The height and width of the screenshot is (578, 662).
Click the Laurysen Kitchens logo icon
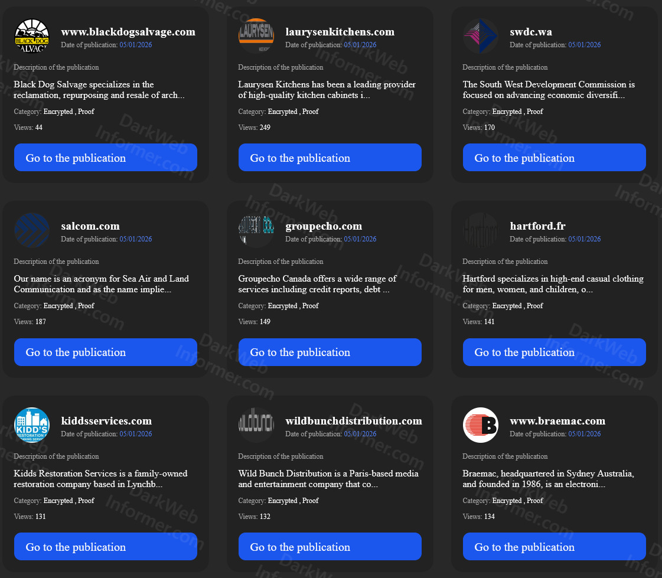[x=256, y=36]
